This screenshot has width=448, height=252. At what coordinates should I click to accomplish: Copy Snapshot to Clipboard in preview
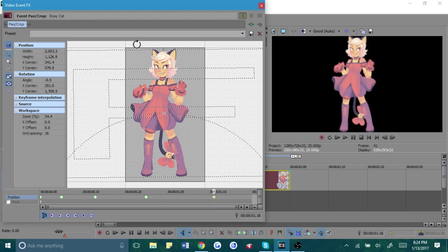click(x=362, y=31)
